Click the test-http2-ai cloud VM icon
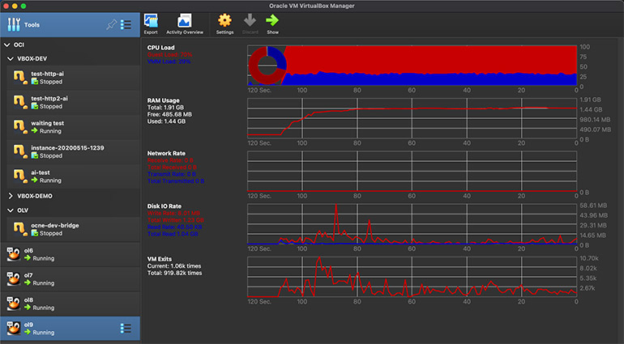 20,102
